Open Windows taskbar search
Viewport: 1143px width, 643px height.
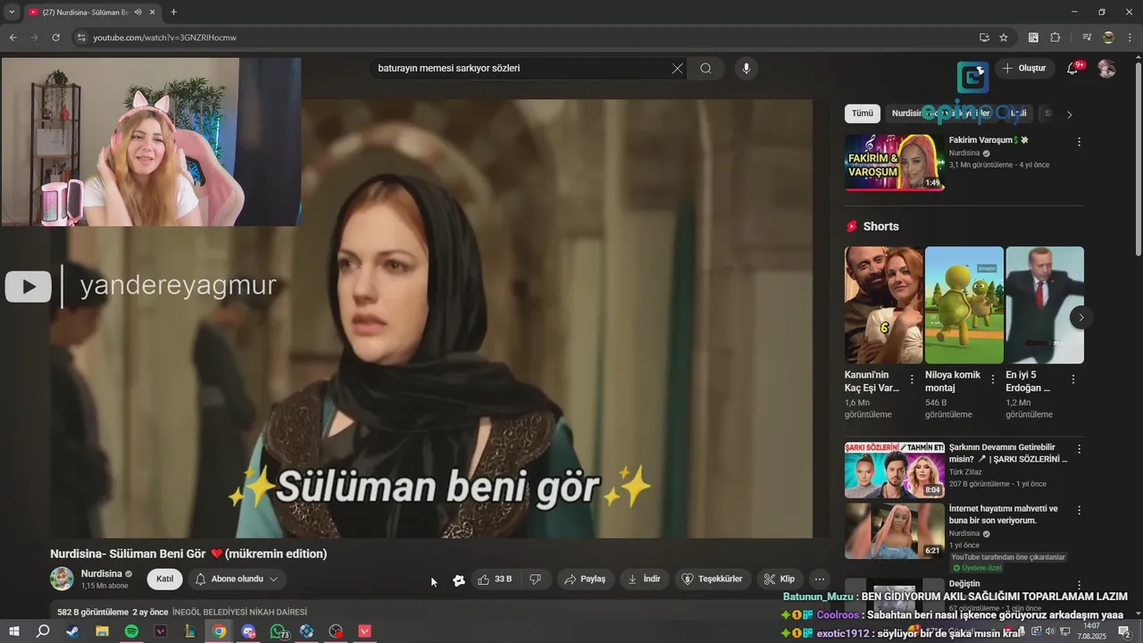pyautogui.click(x=43, y=631)
